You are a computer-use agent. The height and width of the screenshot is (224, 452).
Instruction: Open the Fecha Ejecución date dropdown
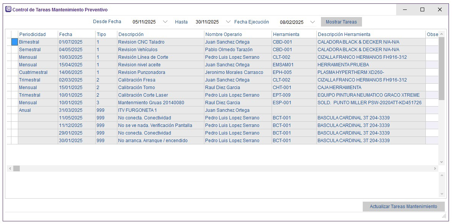pos(312,22)
